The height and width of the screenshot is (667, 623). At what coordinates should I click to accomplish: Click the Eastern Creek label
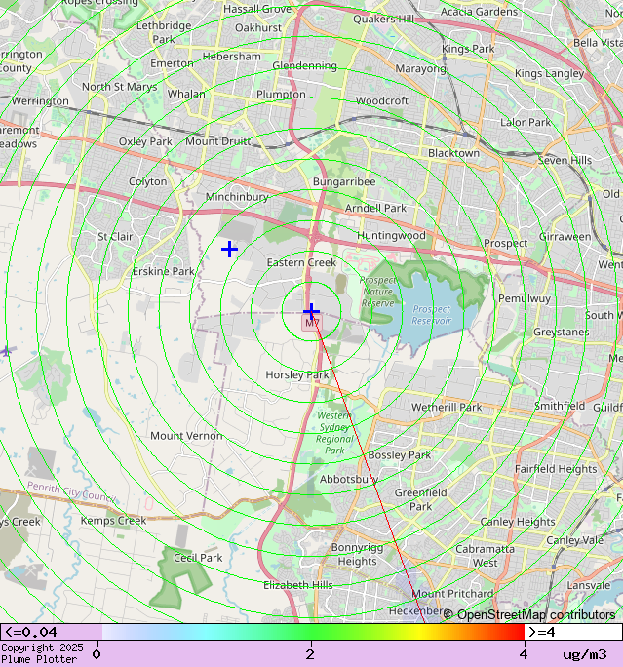click(301, 262)
